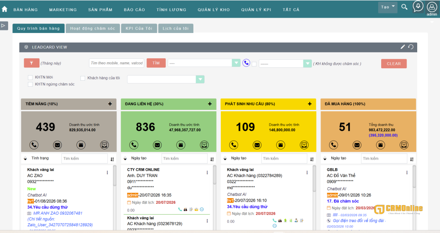Open MR ANH ZAO 0932067481 link
The width and height of the screenshot is (440, 233).
point(58,213)
